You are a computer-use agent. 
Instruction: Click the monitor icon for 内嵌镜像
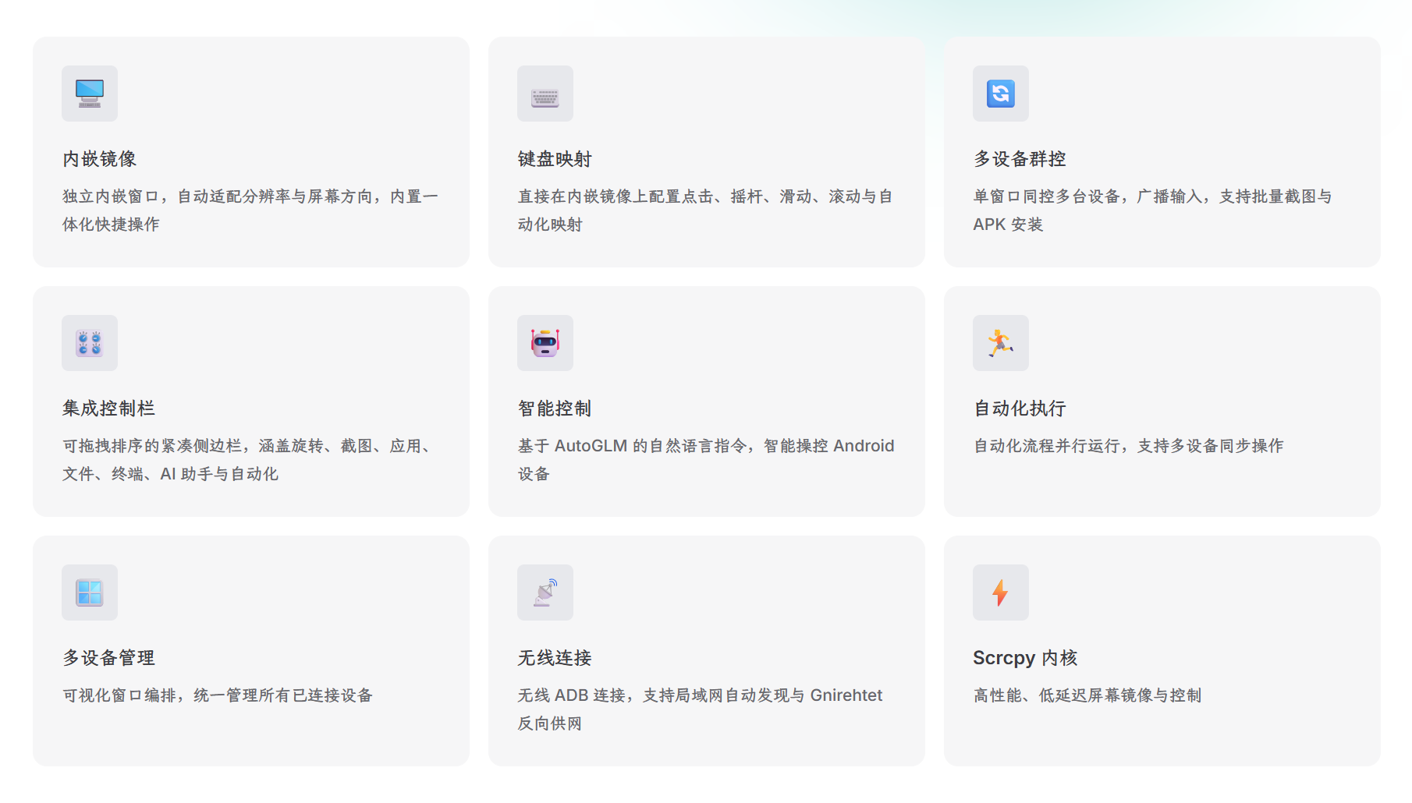(x=90, y=94)
